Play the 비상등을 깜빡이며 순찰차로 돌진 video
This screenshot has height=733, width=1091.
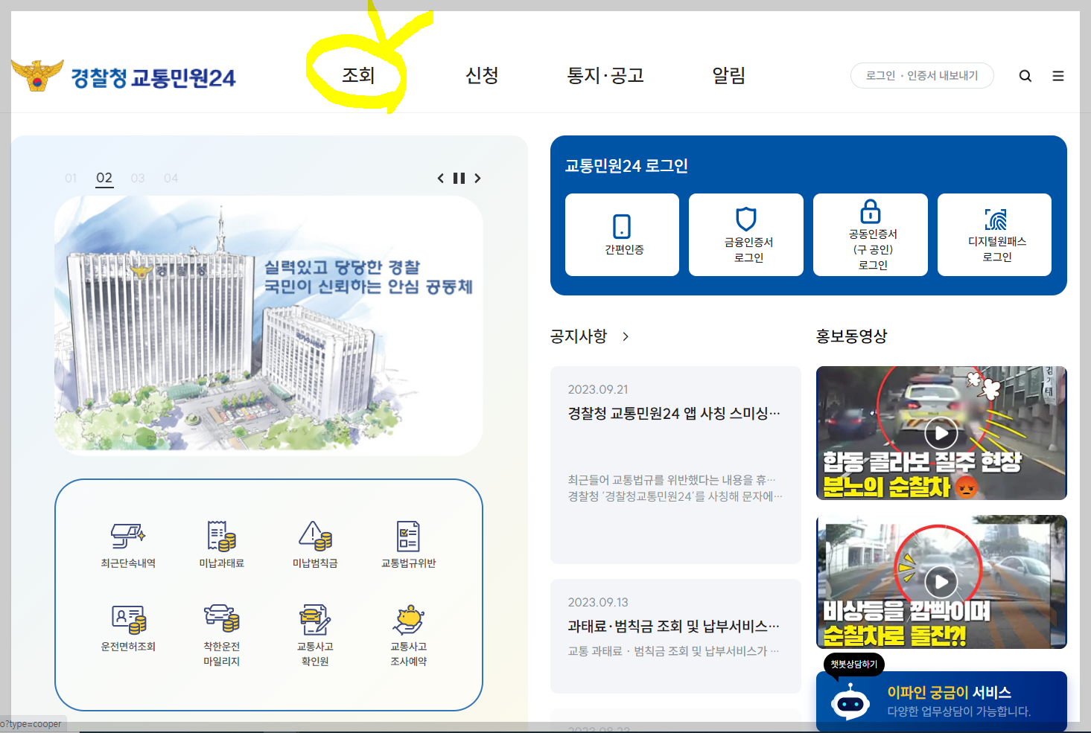pyautogui.click(x=941, y=582)
